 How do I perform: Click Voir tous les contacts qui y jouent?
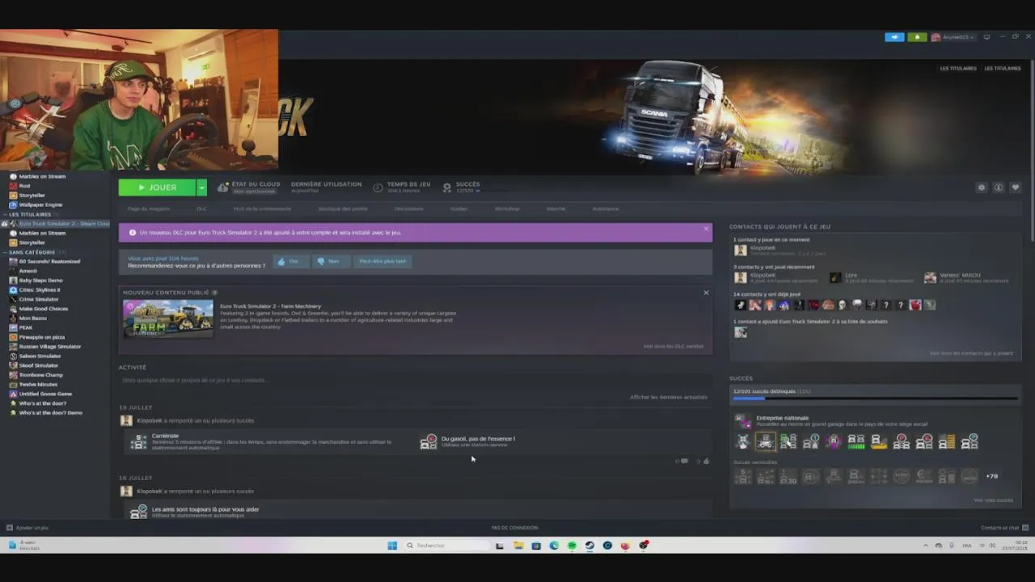click(971, 353)
